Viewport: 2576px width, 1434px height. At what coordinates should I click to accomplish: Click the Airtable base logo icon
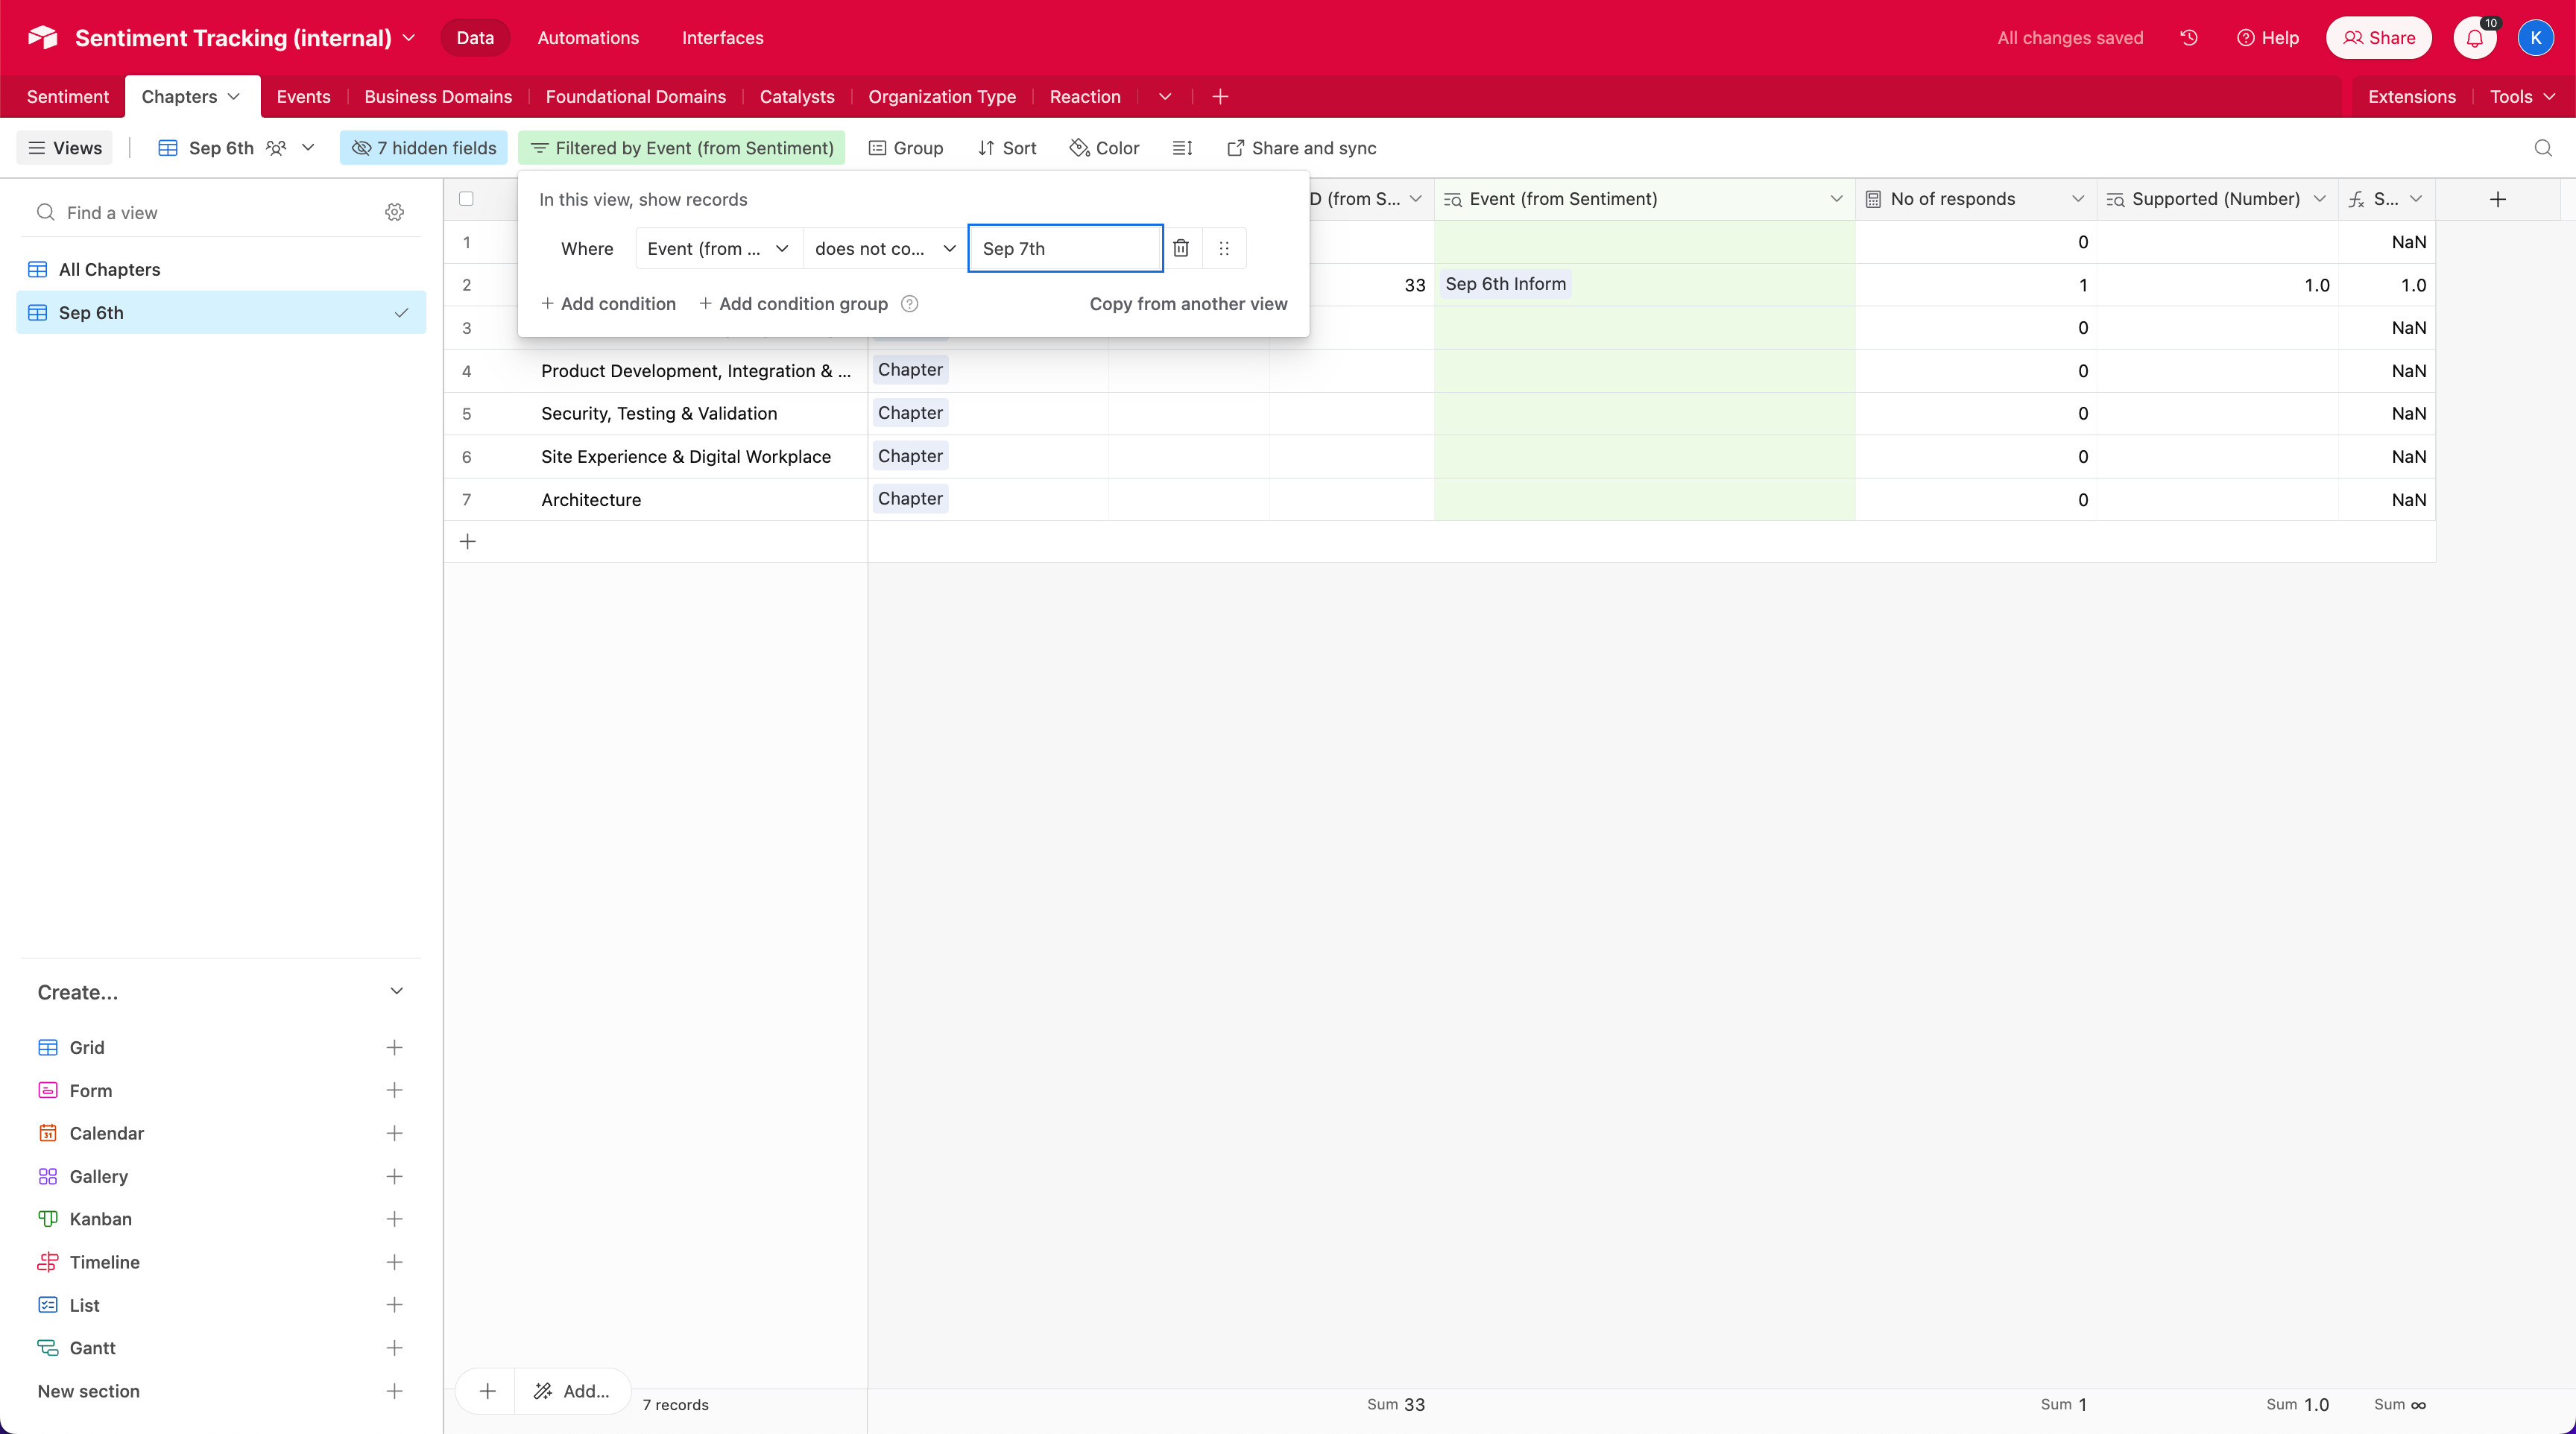[x=43, y=37]
